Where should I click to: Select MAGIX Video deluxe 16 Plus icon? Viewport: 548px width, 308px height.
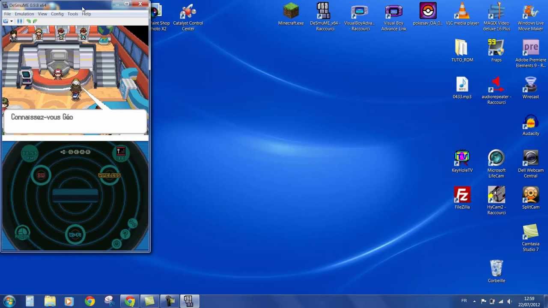pos(496,17)
